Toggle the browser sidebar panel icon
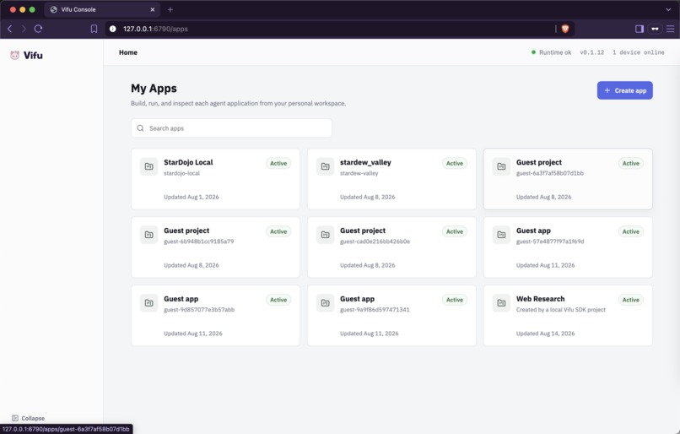The image size is (680, 434). tap(640, 29)
